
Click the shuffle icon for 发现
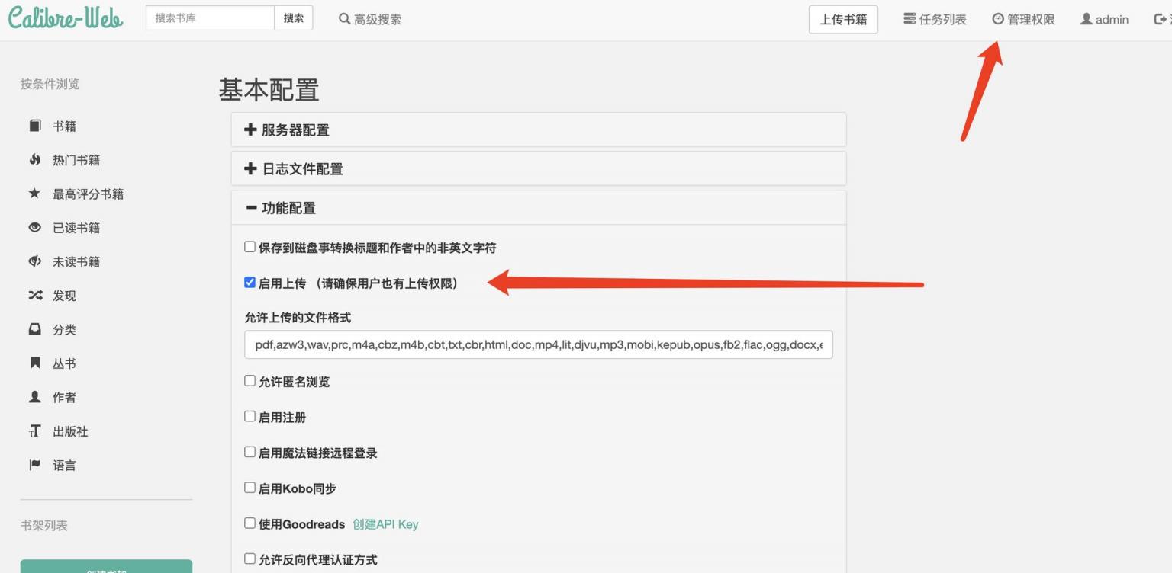pos(35,295)
